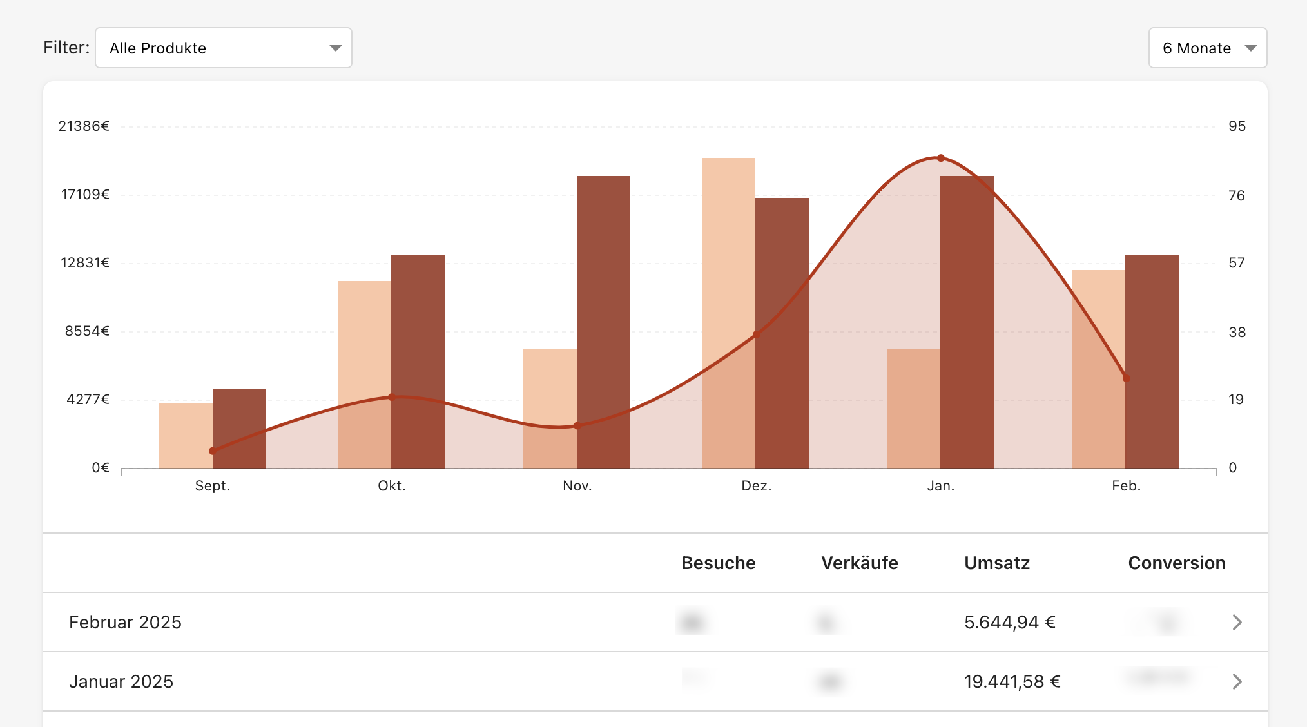Expand the Februar 2025 row chevron

[1237, 622]
